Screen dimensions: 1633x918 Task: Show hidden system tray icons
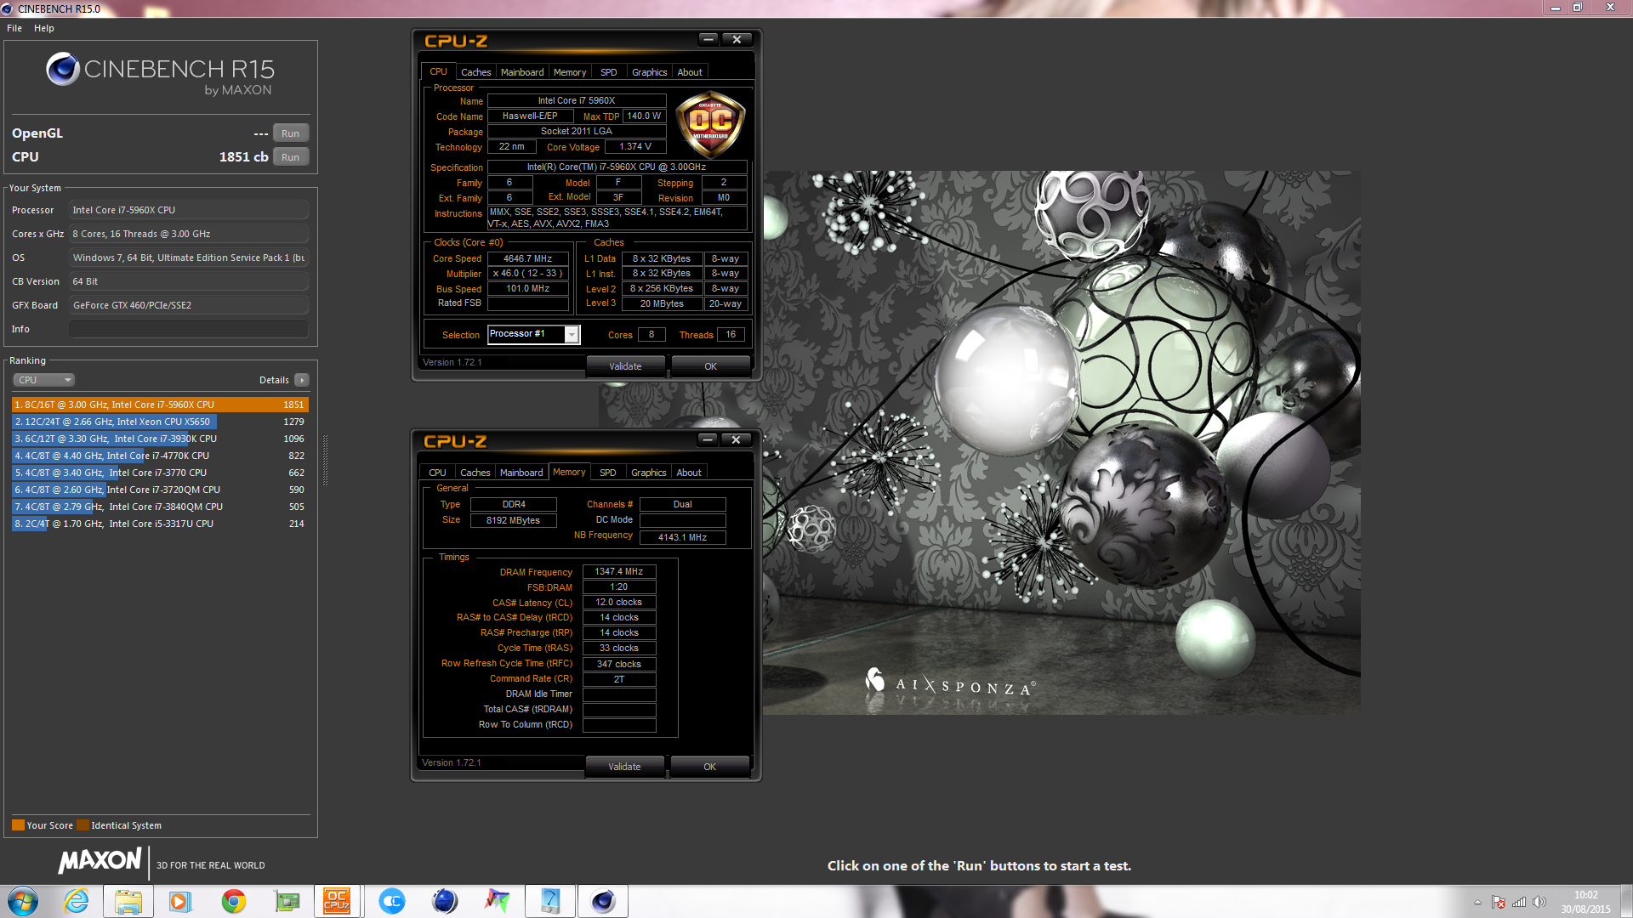1477,902
